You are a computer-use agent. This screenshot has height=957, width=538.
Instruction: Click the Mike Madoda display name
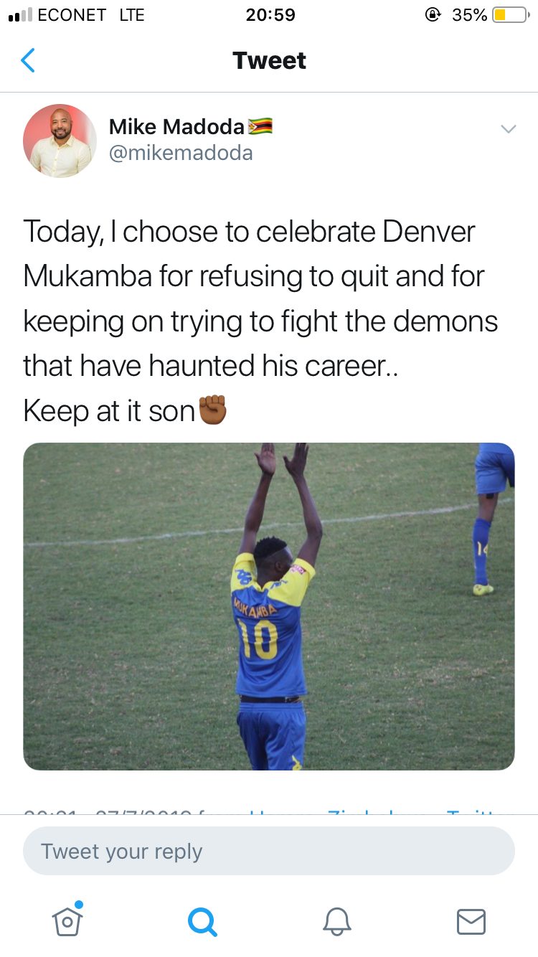click(176, 127)
